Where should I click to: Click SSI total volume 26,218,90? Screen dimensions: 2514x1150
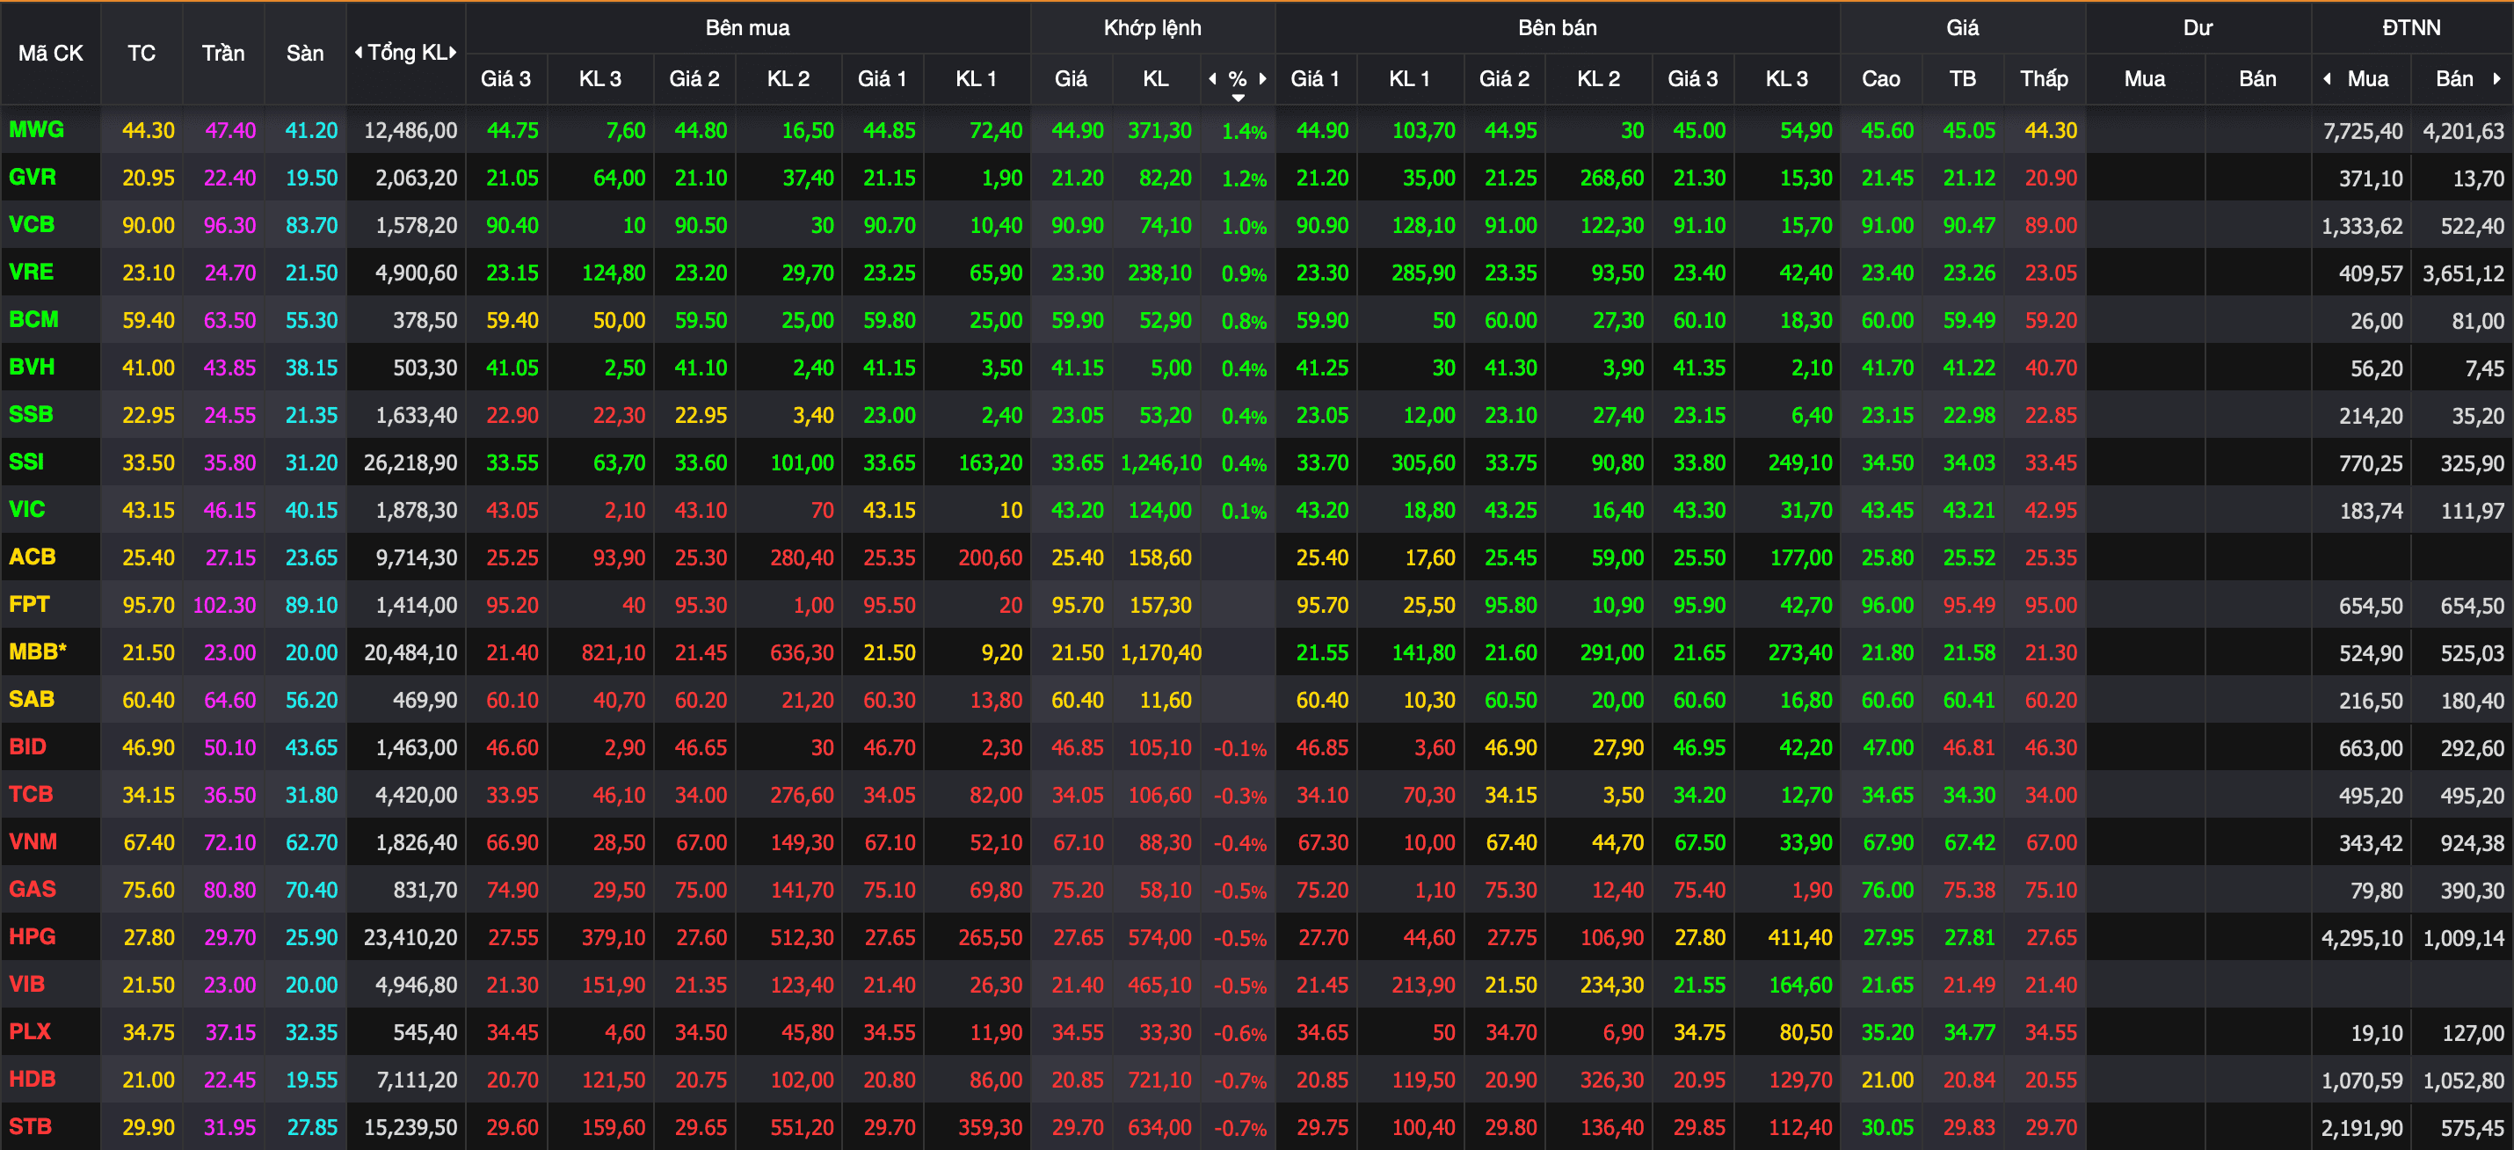pos(410,462)
